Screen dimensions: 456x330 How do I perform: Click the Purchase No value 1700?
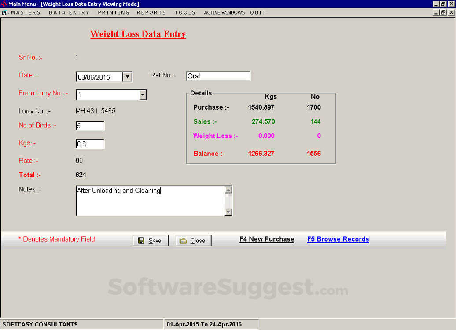point(314,107)
